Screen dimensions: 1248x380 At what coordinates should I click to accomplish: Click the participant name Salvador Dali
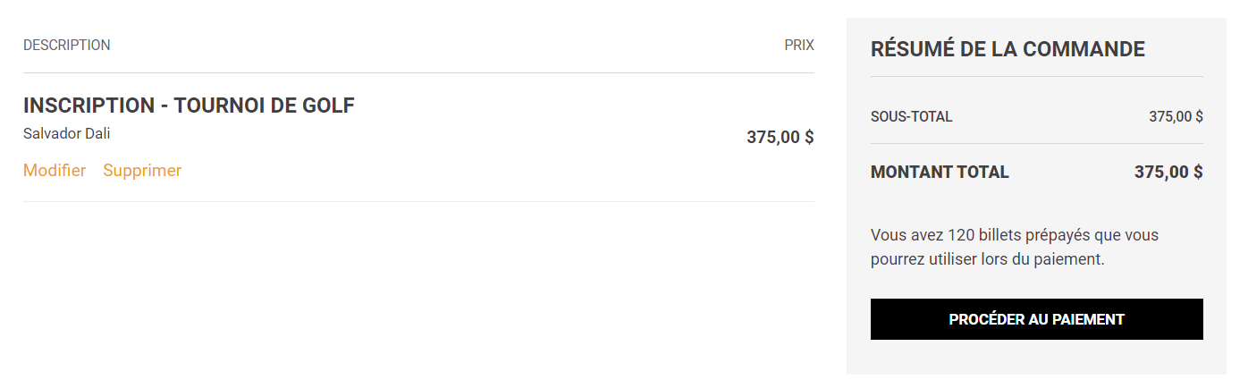[67, 134]
